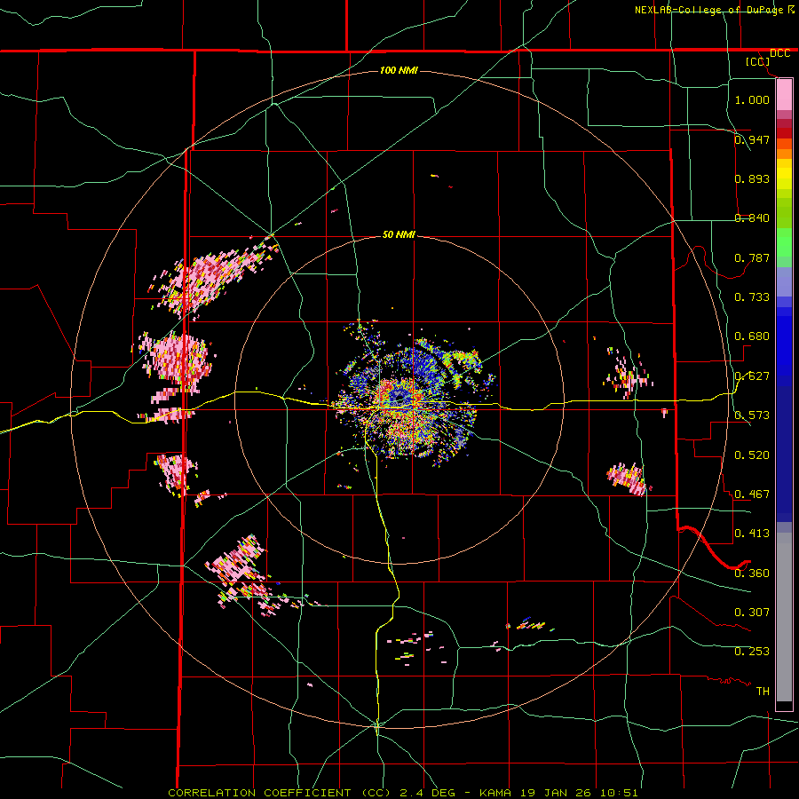Viewport: 799px width, 799px height.
Task: Click the 0.947 color scale value
Action: pos(752,139)
